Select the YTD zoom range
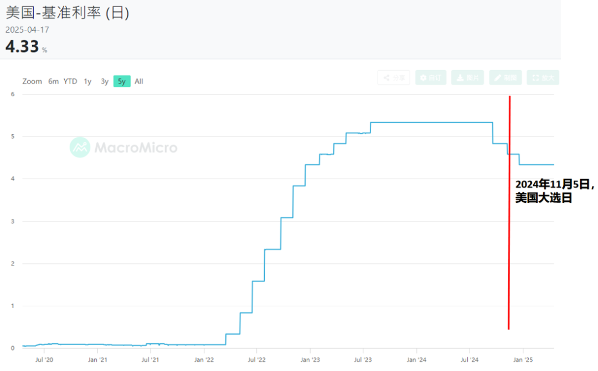The width and height of the screenshot is (598, 371). pyautogui.click(x=70, y=81)
